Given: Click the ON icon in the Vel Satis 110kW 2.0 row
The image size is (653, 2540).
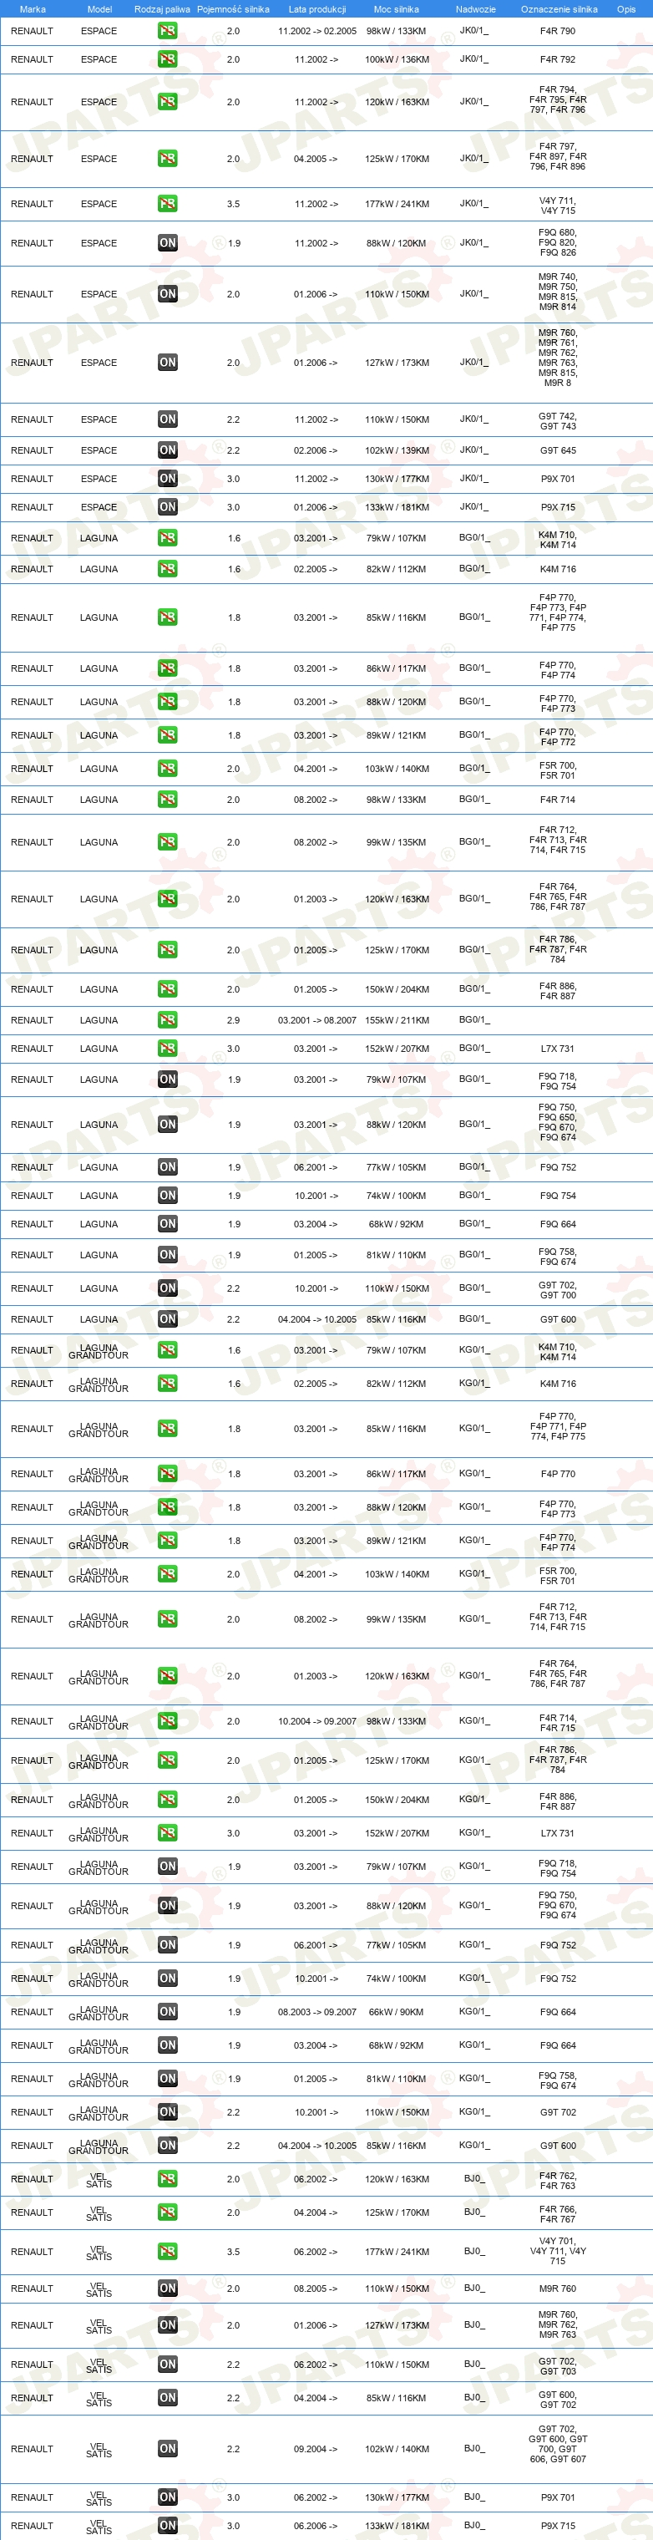Looking at the screenshot, I should 168,2288.
